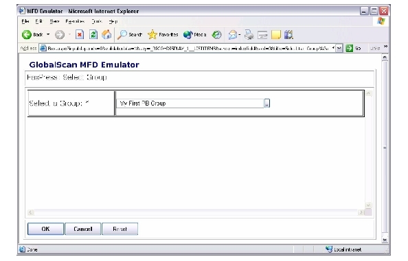
Task: Minimize the Internet Explorer window
Action: 364,11
